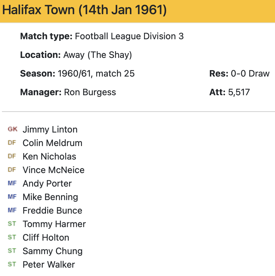The image size is (275, 276).
Task: Select the Sammy Chung player name
Action: [52, 251]
